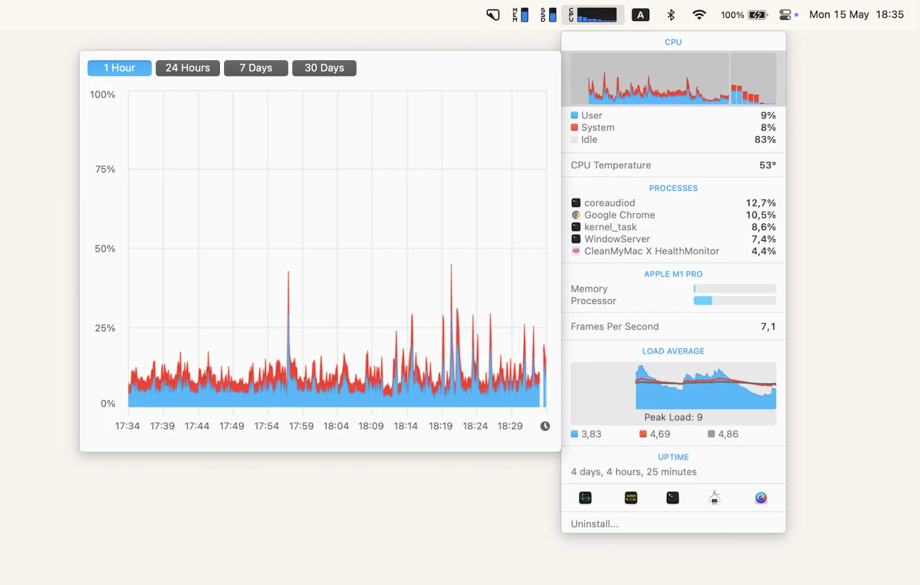Launch the Console app icon
Image resolution: width=920 pixels, height=585 pixels.
pyautogui.click(x=631, y=498)
